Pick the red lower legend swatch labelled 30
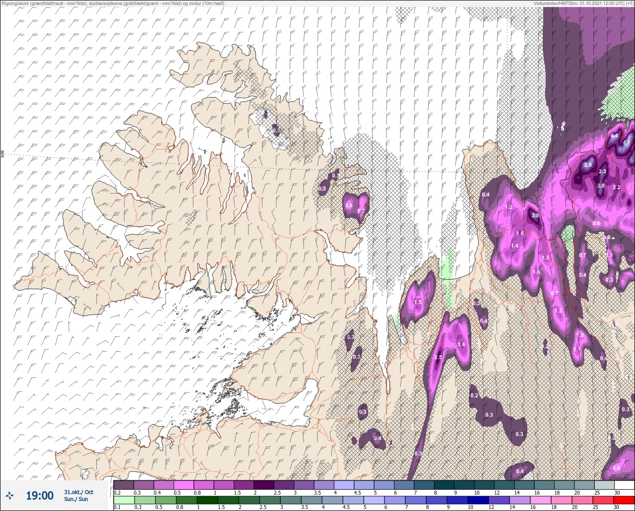Image resolution: width=635 pixels, height=511 pixels. (624, 500)
